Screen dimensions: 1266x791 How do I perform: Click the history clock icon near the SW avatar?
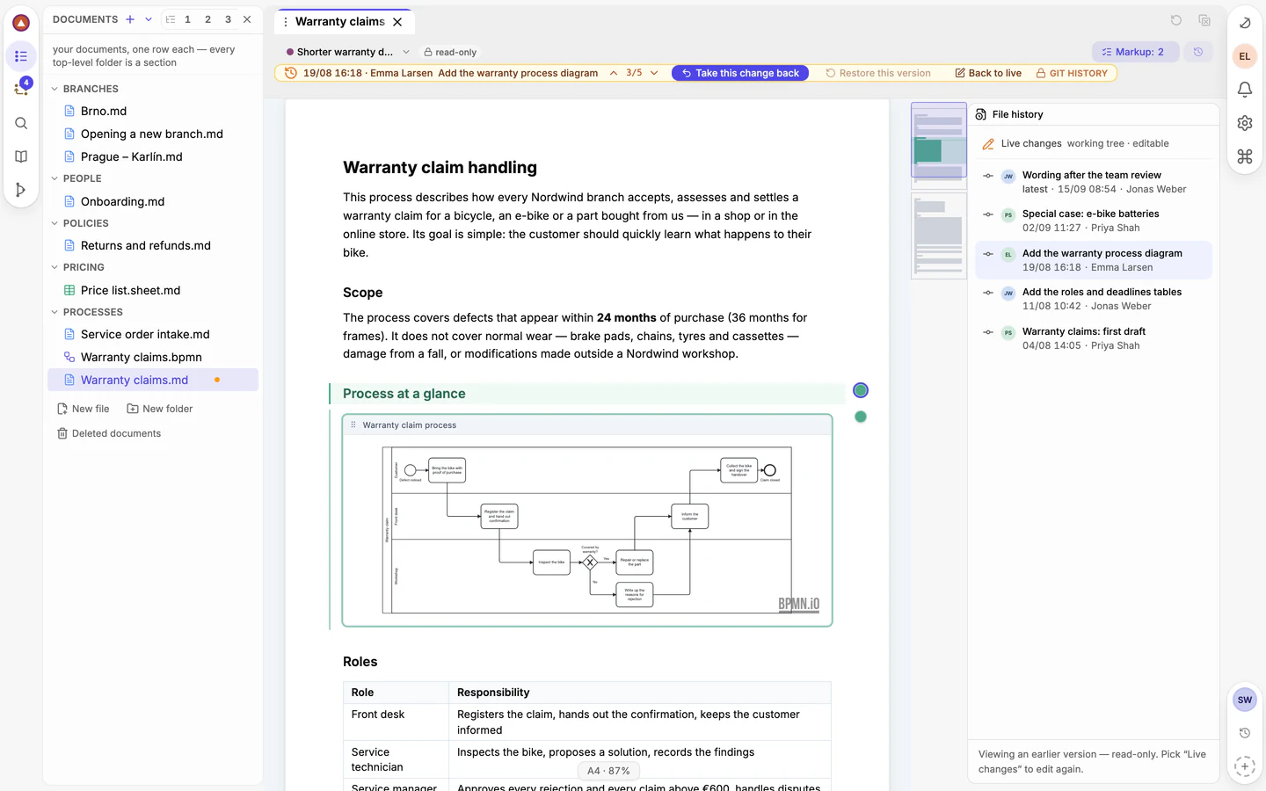(1244, 733)
